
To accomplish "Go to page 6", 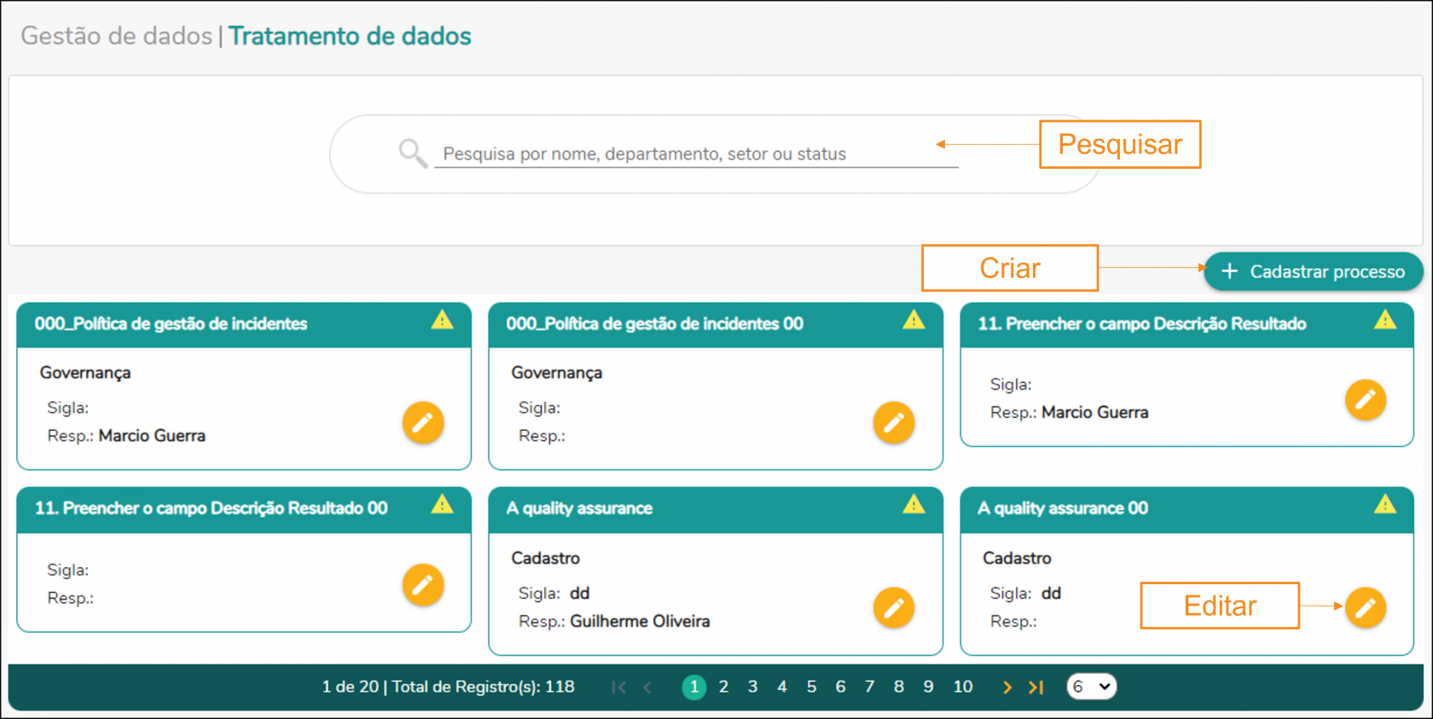I will tap(840, 687).
